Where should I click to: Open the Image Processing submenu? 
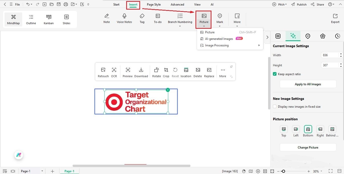pos(230,45)
